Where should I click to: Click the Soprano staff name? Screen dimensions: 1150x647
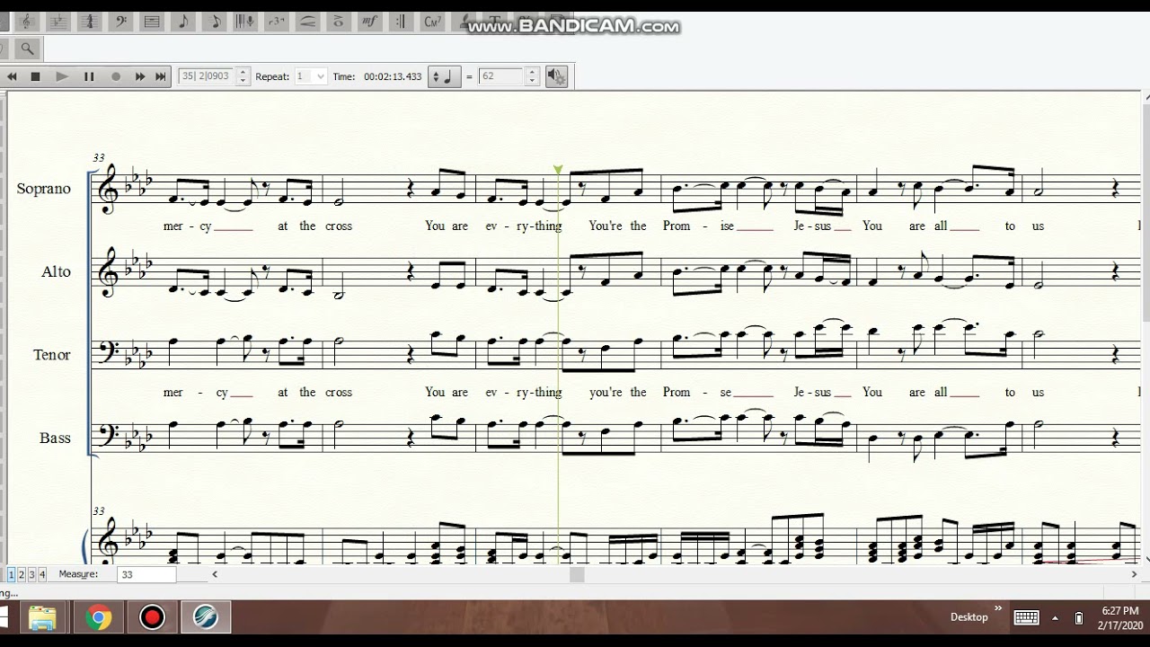click(43, 189)
